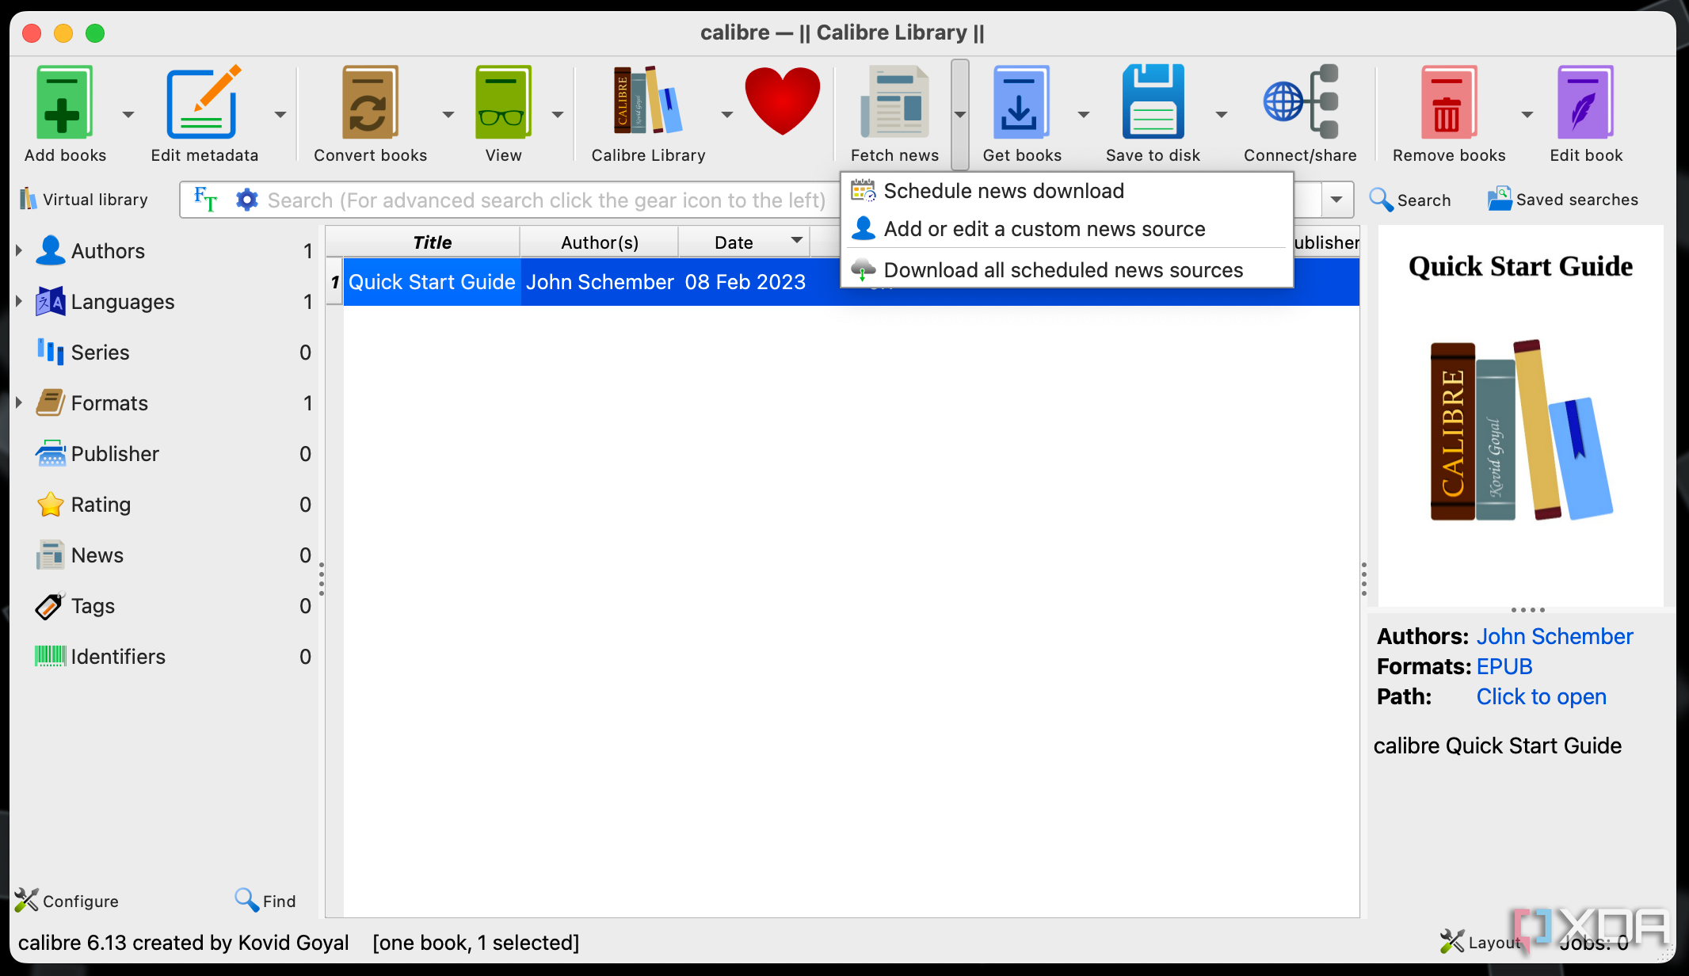
Task: Expand the Formats category
Action: point(18,402)
